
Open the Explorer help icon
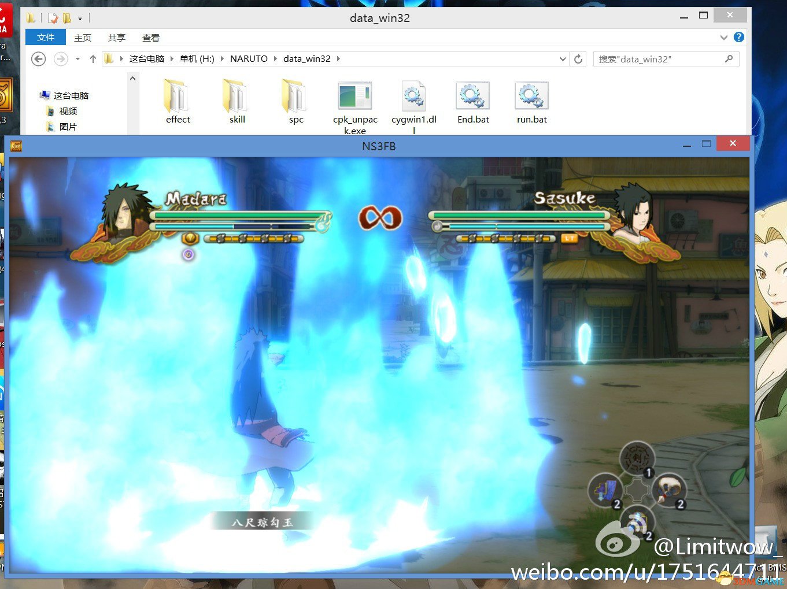click(738, 37)
